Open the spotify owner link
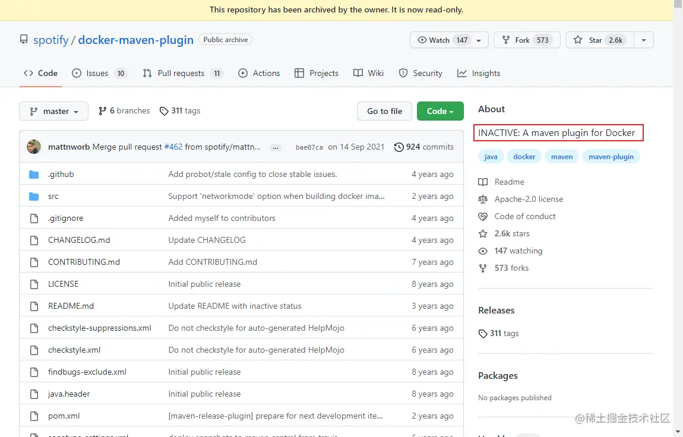Viewport: 683px width, 437px height. click(51, 40)
